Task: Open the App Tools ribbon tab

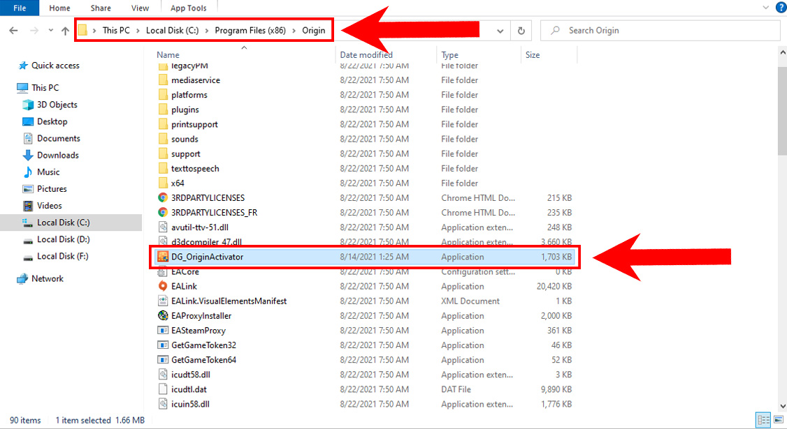Action: (188, 8)
